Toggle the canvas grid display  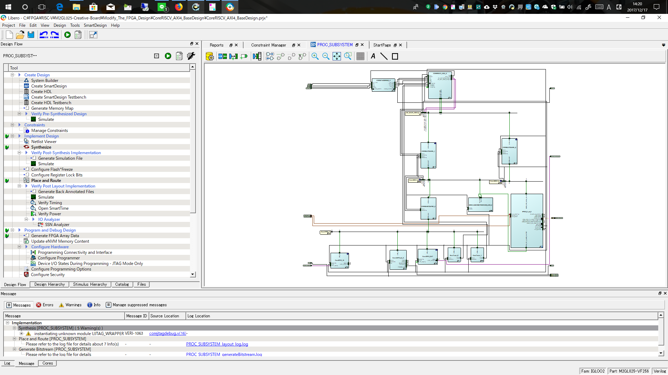click(361, 56)
